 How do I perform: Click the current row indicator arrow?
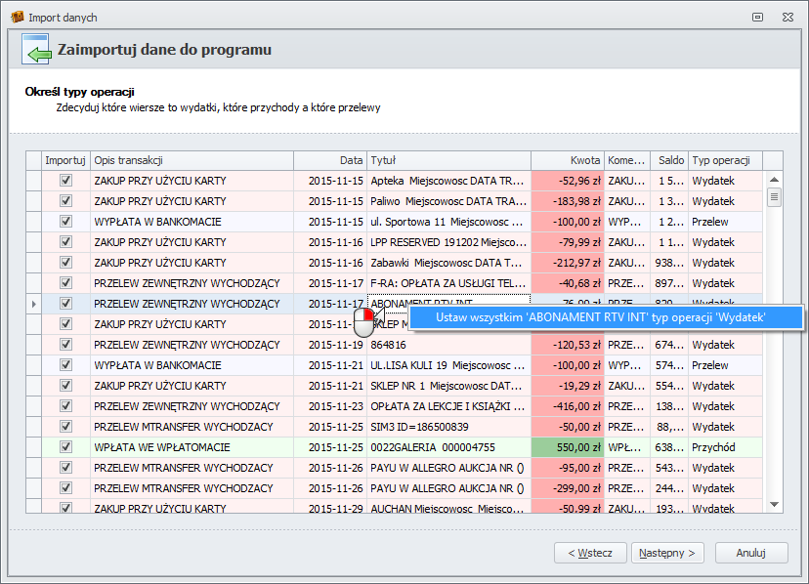(34, 304)
